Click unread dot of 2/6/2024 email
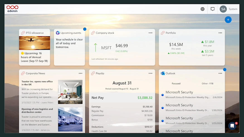 162,95
